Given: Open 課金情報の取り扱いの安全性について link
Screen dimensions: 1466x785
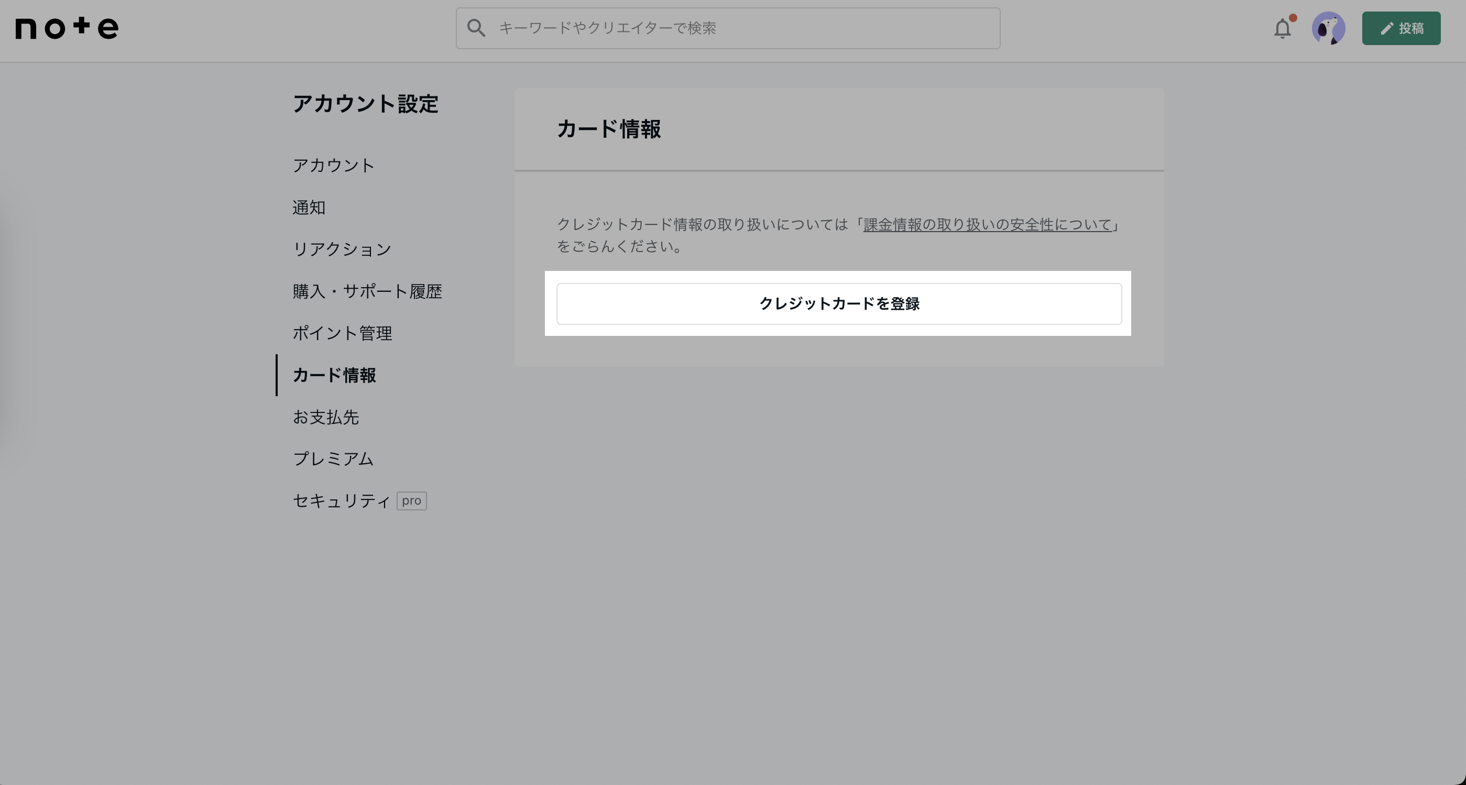Looking at the screenshot, I should [x=988, y=225].
